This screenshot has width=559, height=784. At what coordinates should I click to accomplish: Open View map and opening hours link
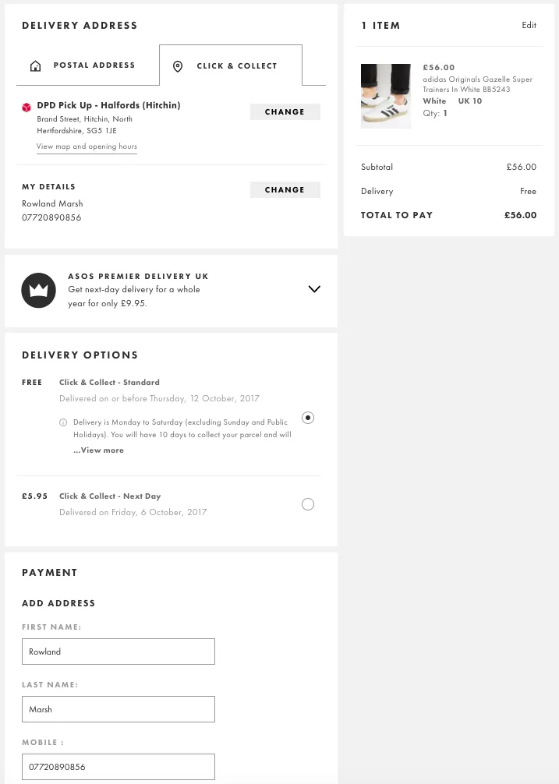tap(87, 147)
